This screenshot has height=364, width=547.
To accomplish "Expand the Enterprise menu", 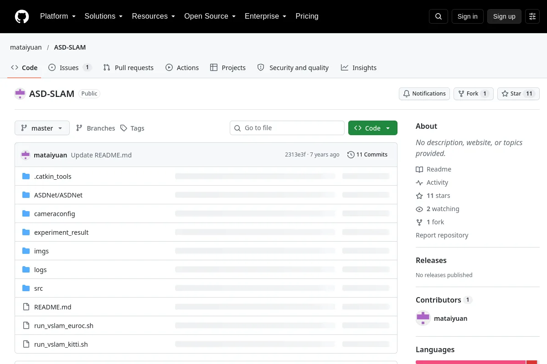I will tap(266, 16).
